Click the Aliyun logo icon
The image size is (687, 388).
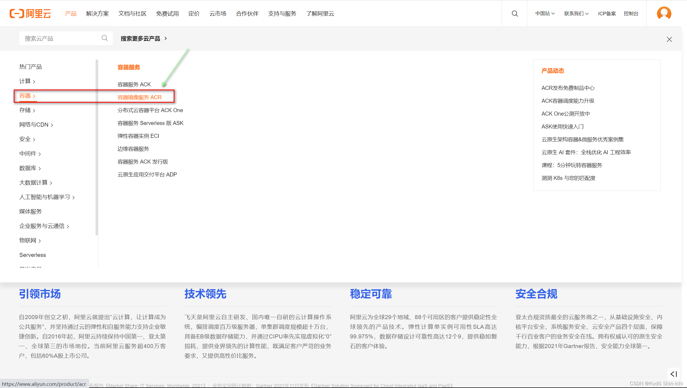tap(17, 13)
